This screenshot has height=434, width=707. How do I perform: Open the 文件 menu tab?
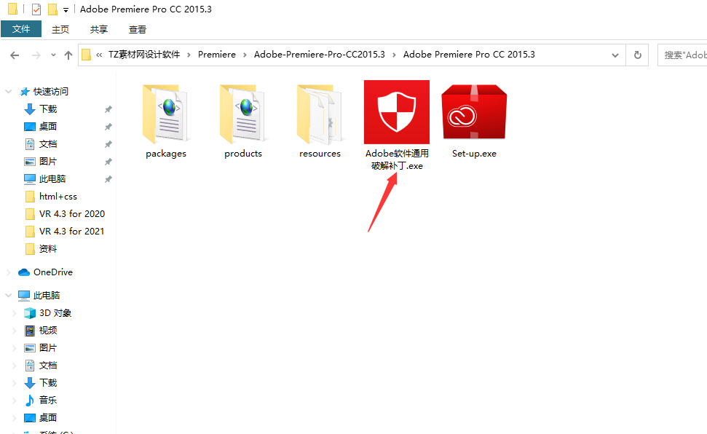(21, 29)
